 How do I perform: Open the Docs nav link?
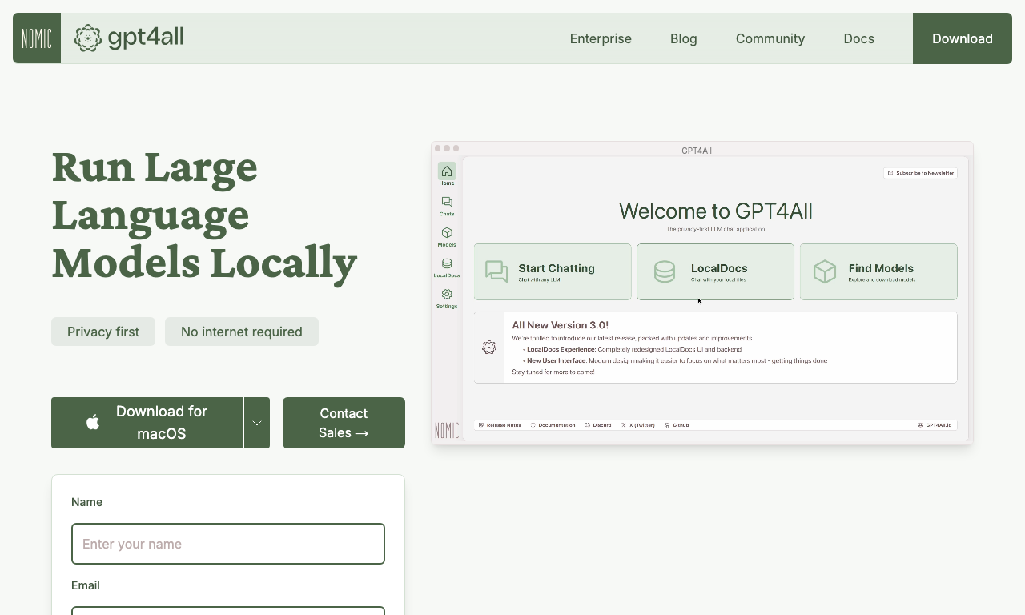click(859, 38)
